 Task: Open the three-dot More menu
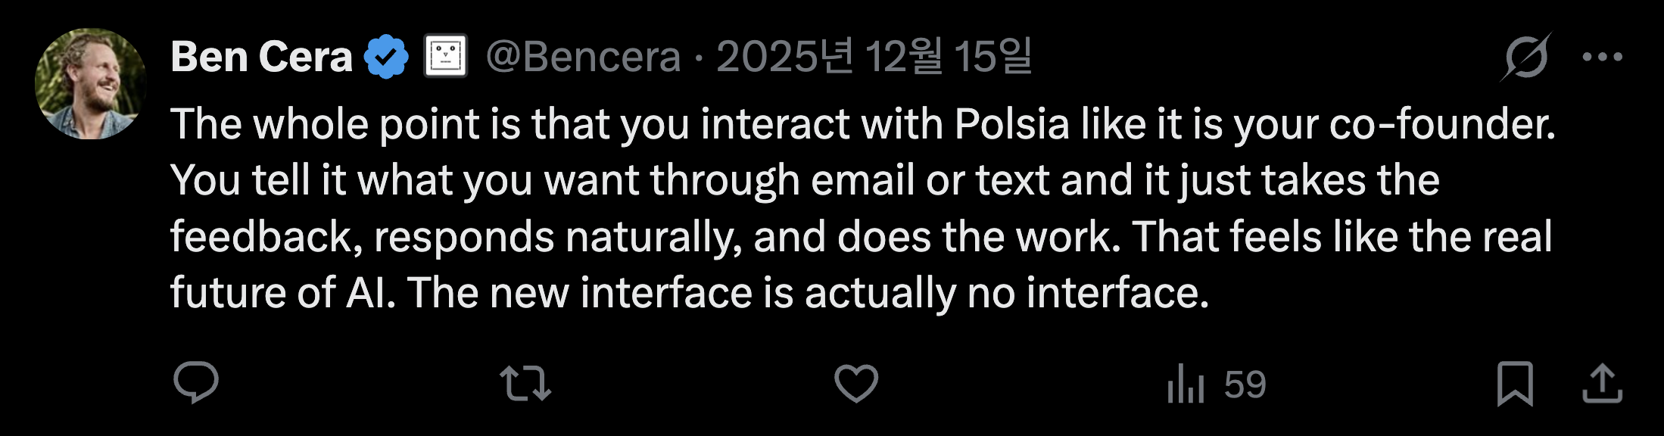click(1603, 58)
